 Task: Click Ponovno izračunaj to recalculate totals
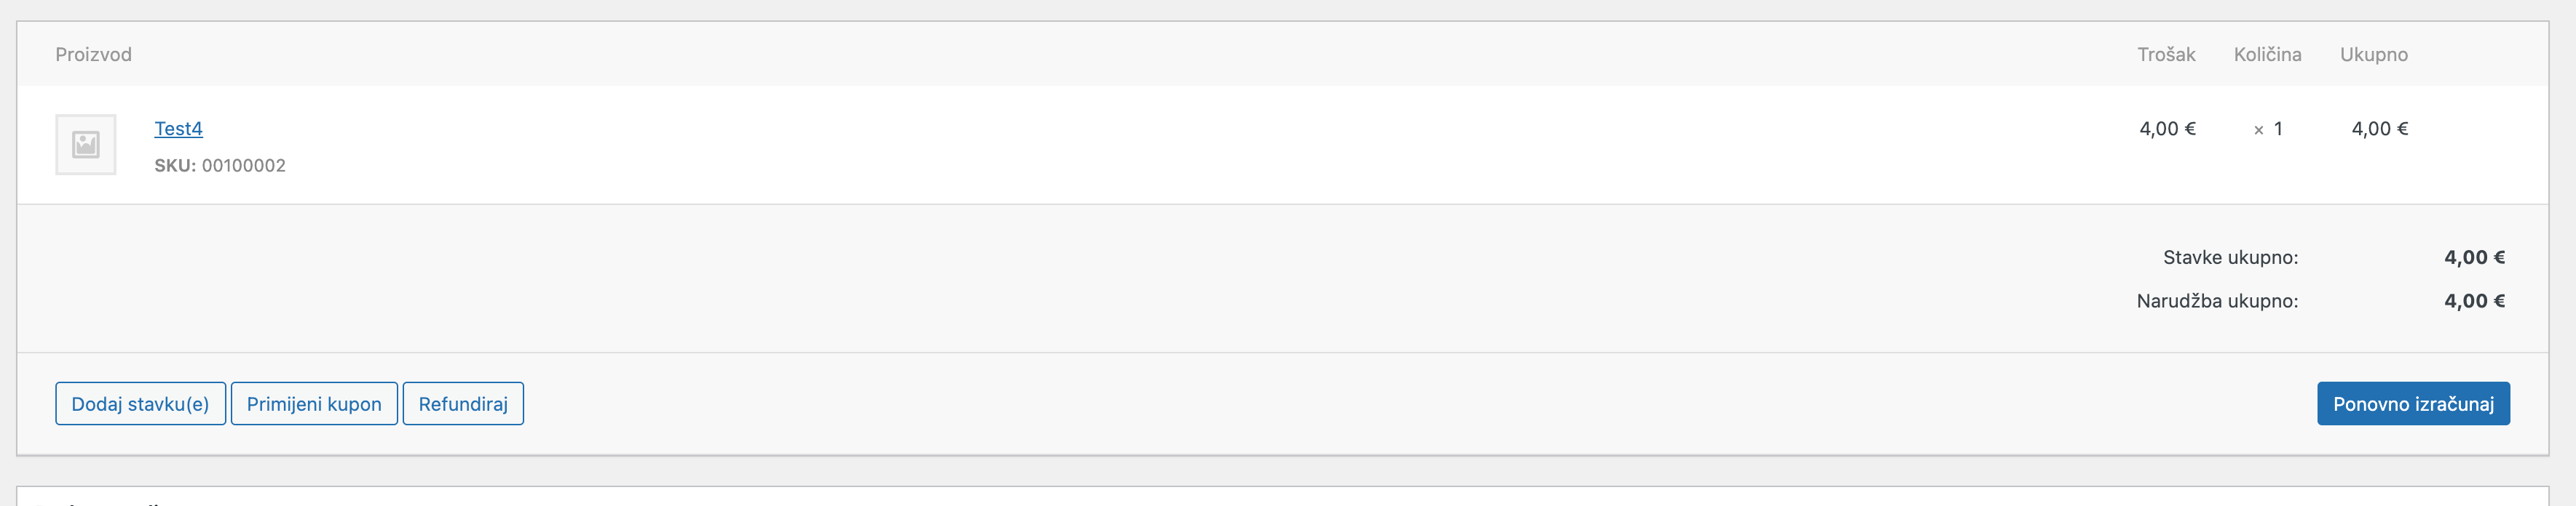coord(2415,403)
